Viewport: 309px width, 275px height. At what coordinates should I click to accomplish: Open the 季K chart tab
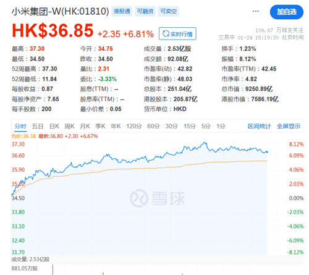[x=100, y=126]
